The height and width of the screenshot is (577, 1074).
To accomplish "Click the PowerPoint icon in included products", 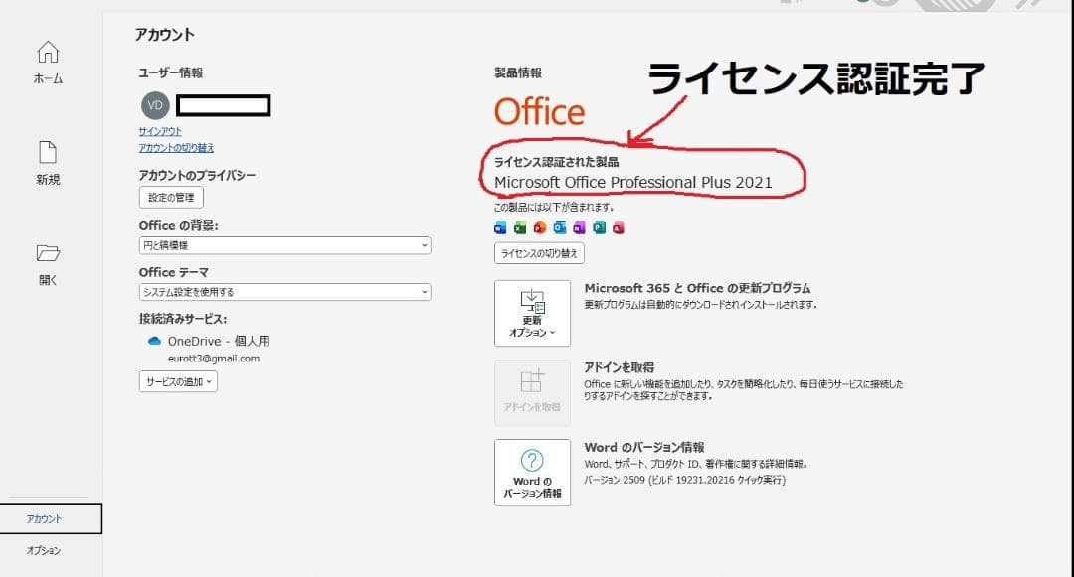I will [539, 228].
